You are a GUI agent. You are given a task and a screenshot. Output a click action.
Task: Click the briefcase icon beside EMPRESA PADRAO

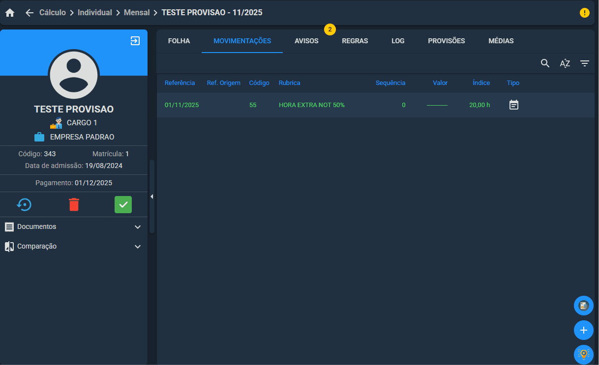(x=39, y=137)
